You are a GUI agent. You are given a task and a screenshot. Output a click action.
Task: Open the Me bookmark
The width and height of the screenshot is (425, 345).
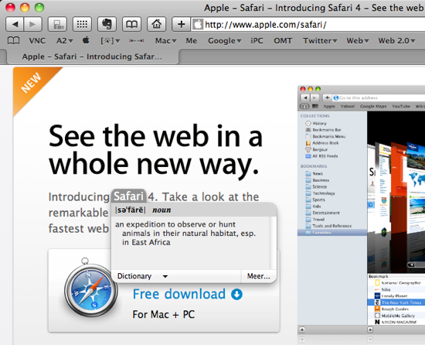click(192, 41)
